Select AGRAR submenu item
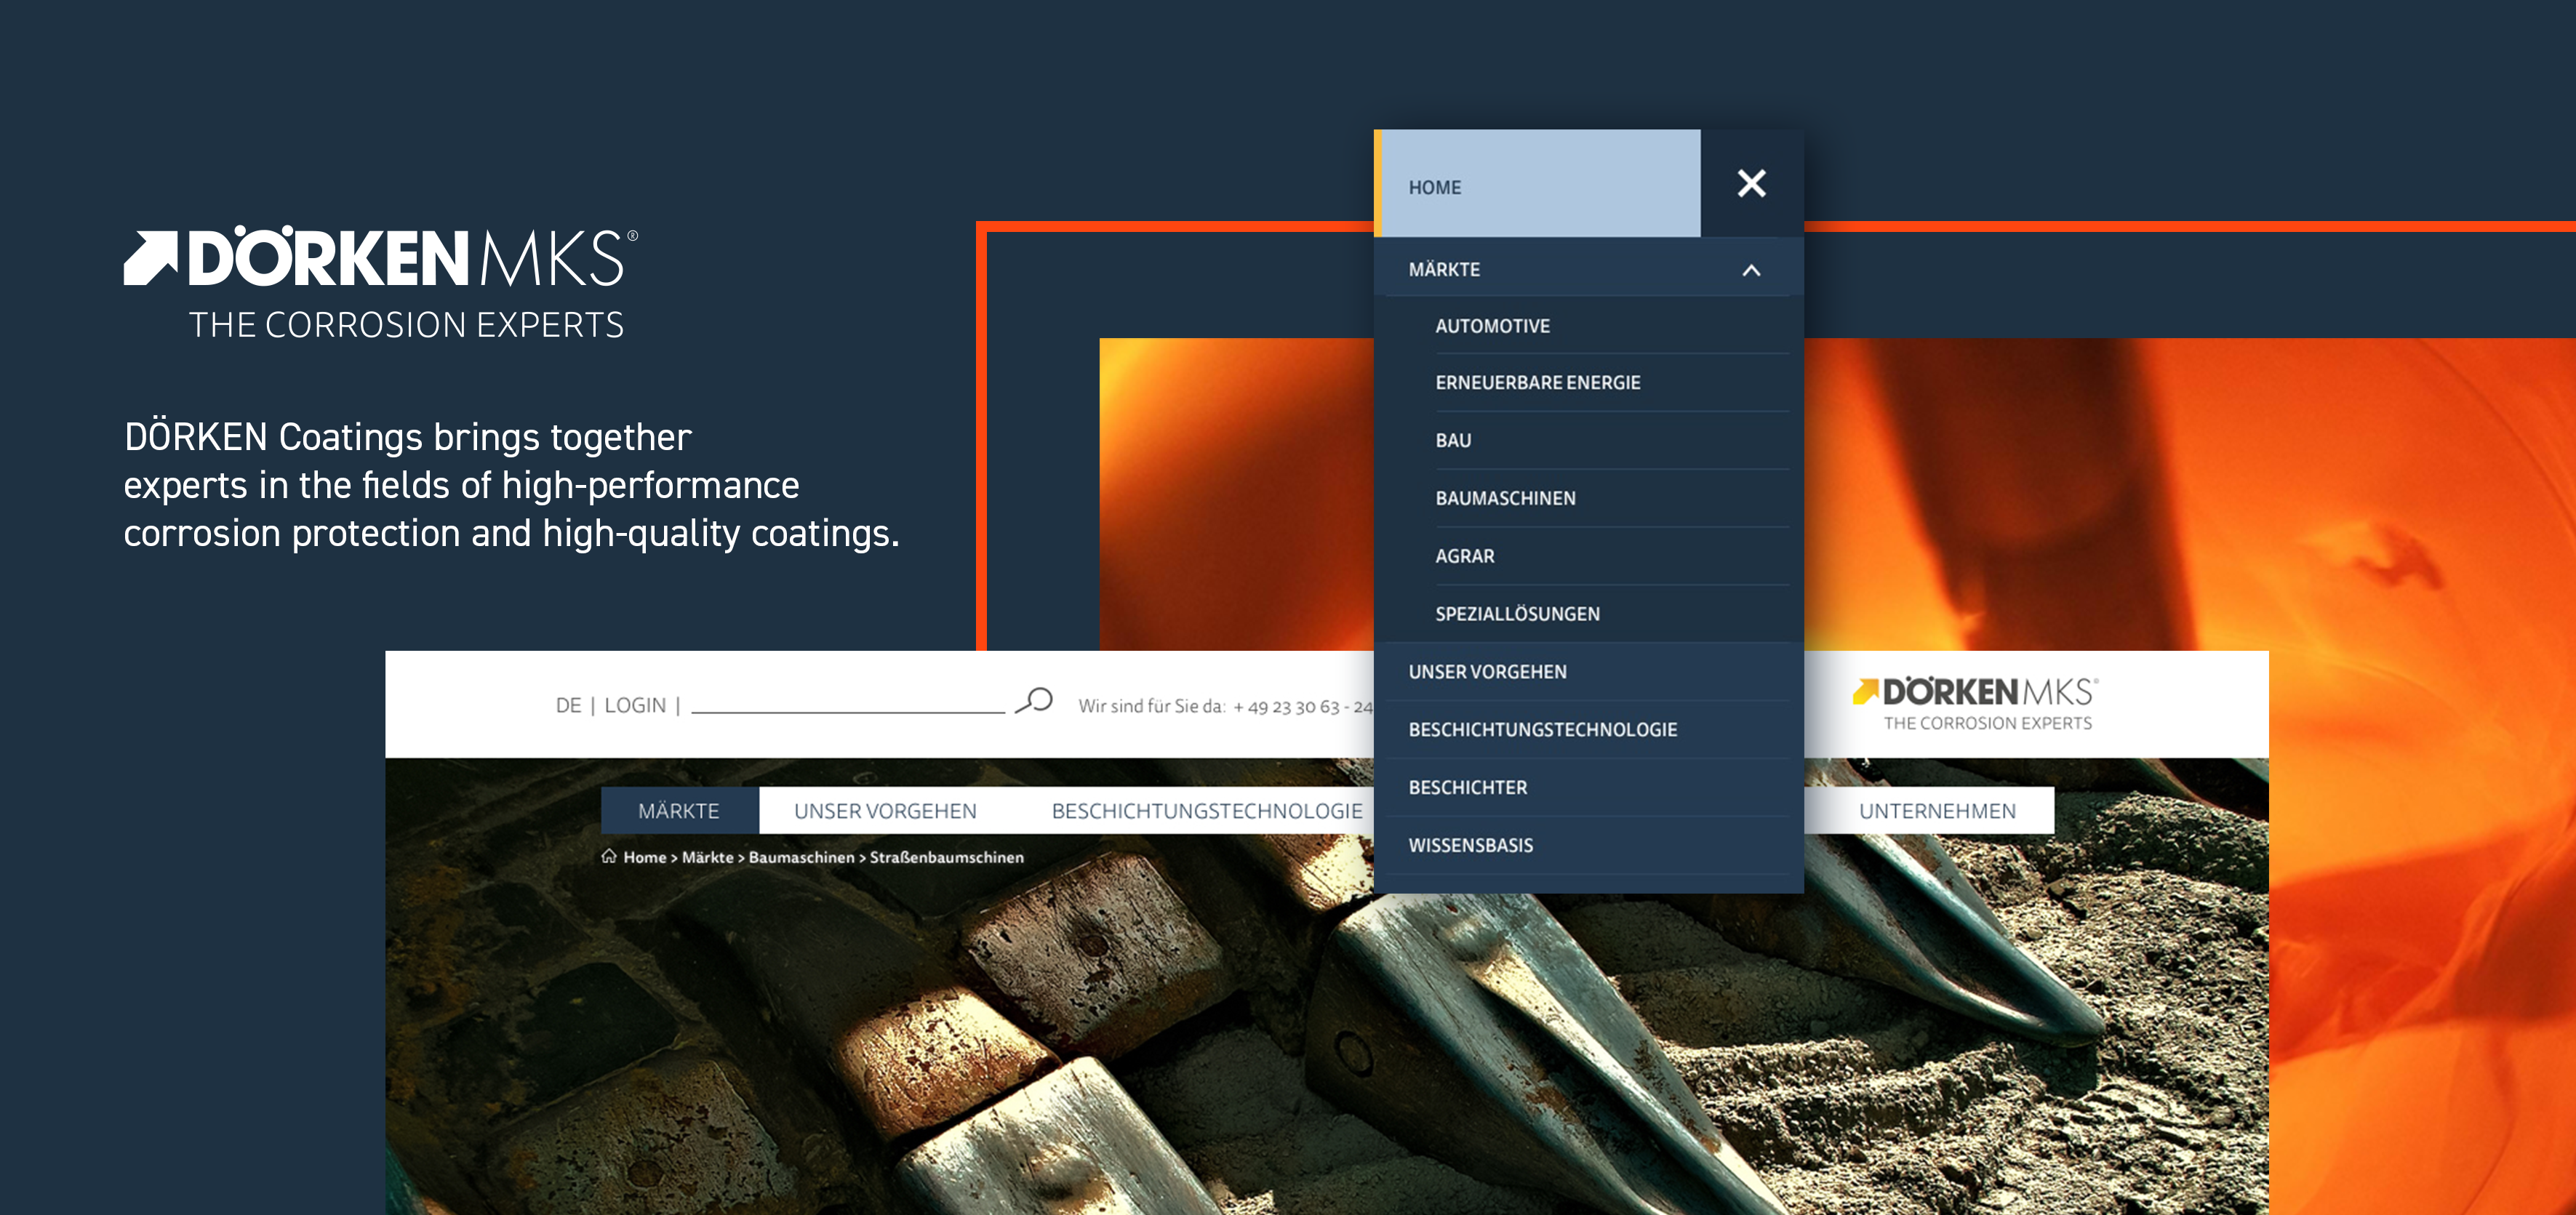Image resolution: width=2576 pixels, height=1215 pixels. [1464, 556]
